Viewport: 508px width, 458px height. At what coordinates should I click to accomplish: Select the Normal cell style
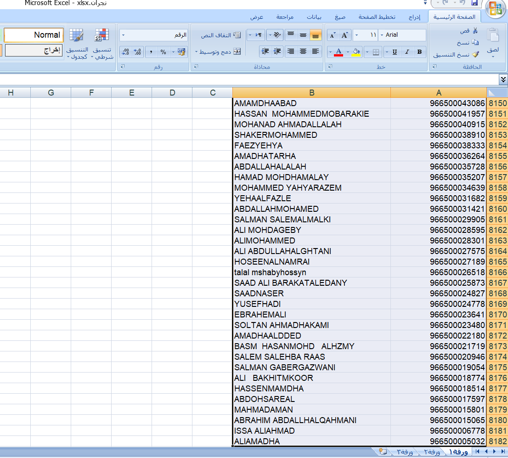tap(33, 35)
